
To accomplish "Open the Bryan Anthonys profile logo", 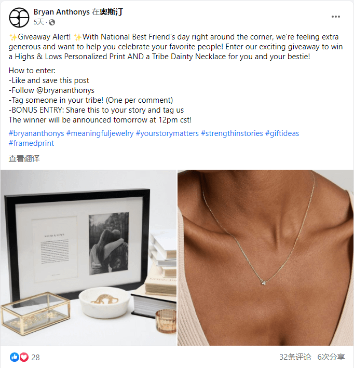I will tap(19, 17).
